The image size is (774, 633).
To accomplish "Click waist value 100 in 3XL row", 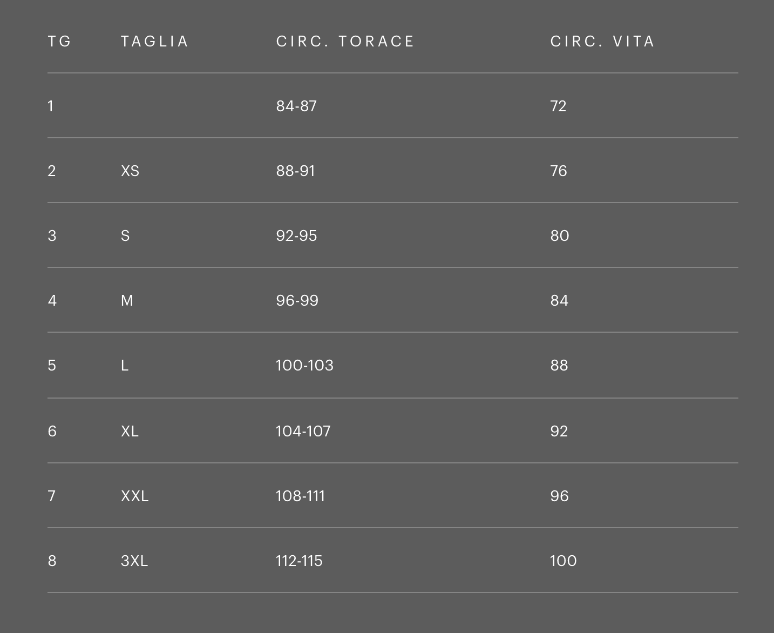I will [563, 561].
